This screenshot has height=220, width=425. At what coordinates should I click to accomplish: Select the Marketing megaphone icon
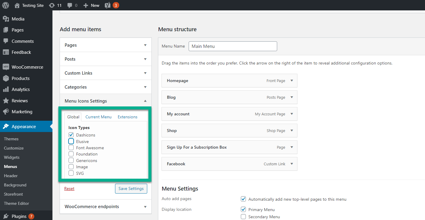coord(7,111)
